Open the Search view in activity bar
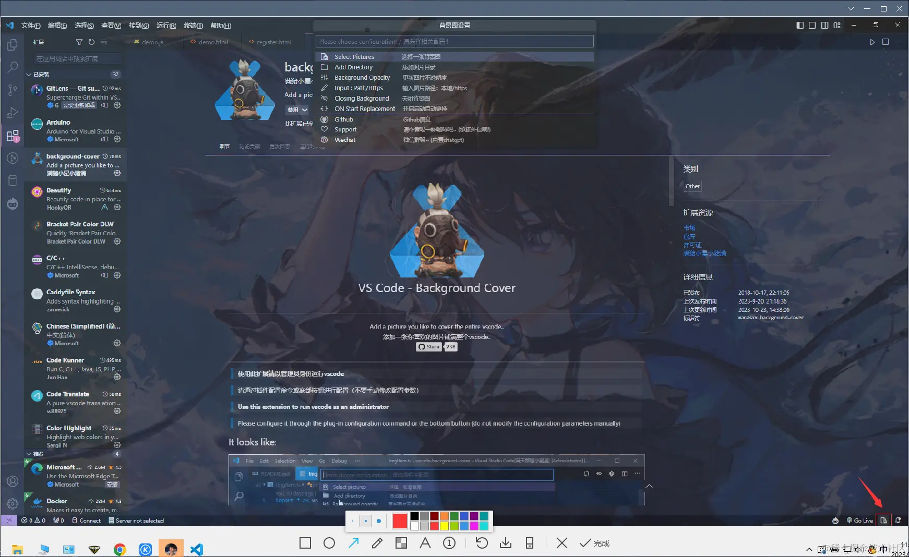Viewport: 909px width, 557px height. tap(13, 67)
